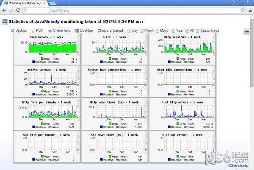The height and width of the screenshot is (170, 254).
Task: Close the Monitoring JavaMelody browser tab
Action: tap(44, 3)
